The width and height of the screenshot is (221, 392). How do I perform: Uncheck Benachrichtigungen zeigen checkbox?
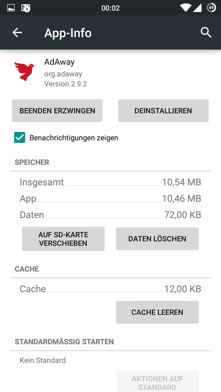pyautogui.click(x=20, y=138)
